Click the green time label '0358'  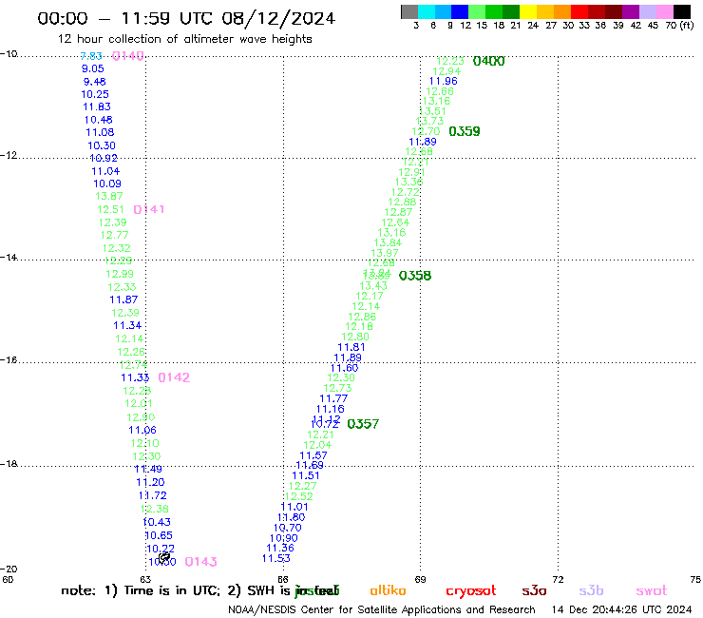(415, 276)
